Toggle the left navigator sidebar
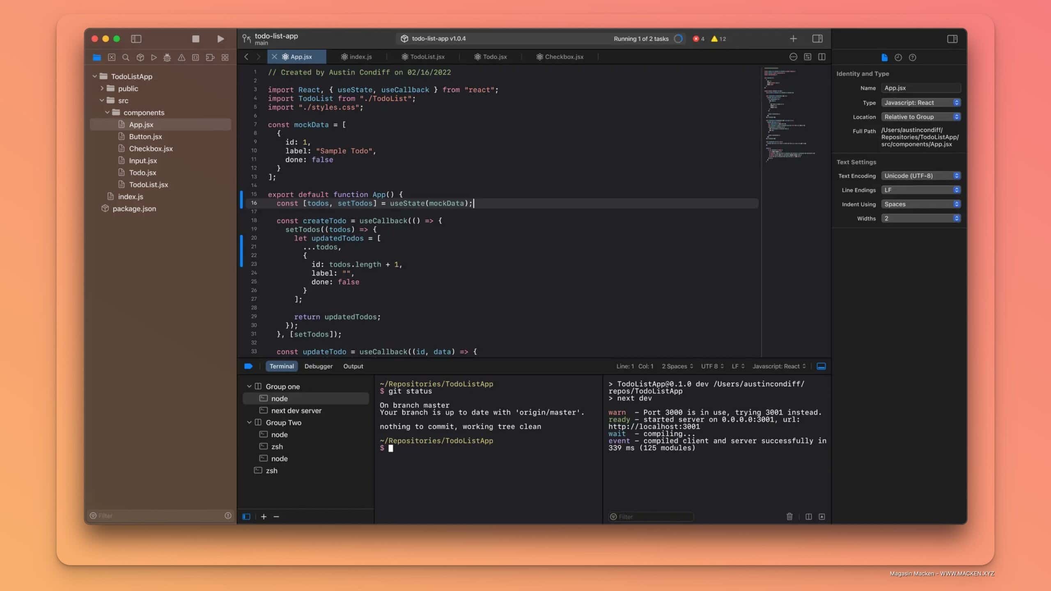Viewport: 1051px width, 591px height. click(136, 39)
